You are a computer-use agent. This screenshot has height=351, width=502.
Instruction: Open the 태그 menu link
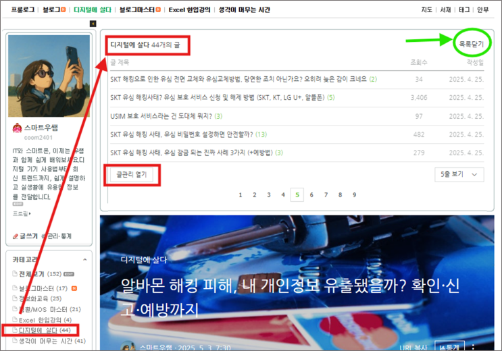(464, 10)
